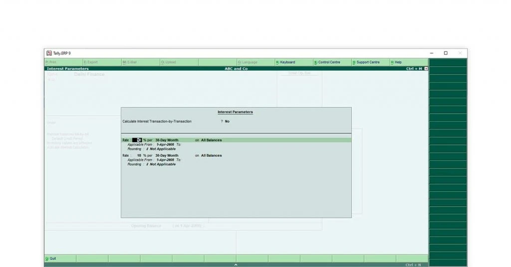
Task: Close the Interest Parameters screen with X
Action: 426,69
